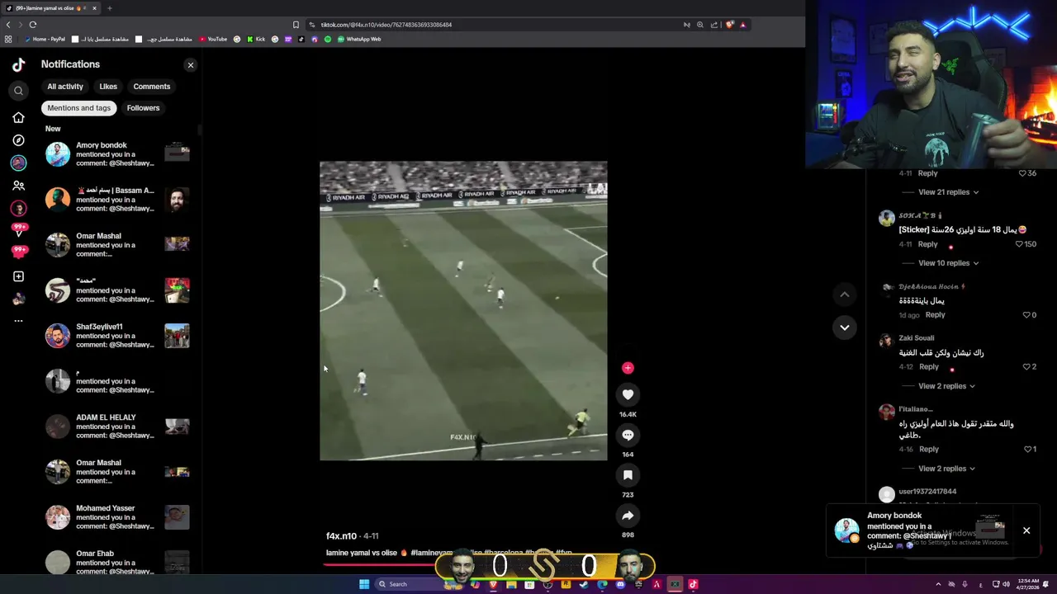Click the TikTok logo in the sidebar
The width and height of the screenshot is (1057, 594).
[18, 64]
